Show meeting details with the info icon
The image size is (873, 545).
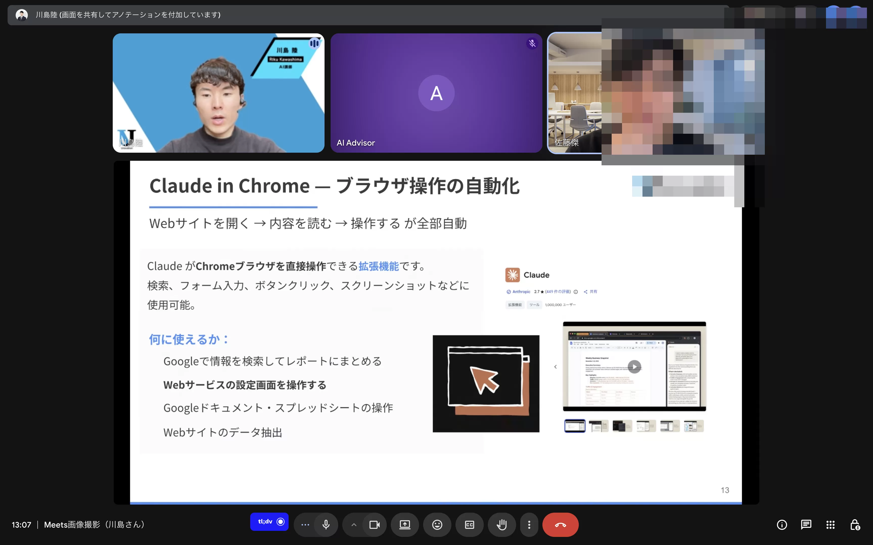(x=782, y=525)
